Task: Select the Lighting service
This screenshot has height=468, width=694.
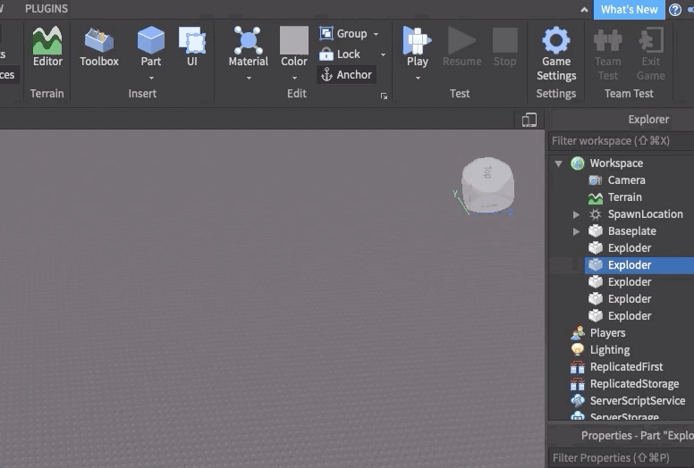Action: 609,350
